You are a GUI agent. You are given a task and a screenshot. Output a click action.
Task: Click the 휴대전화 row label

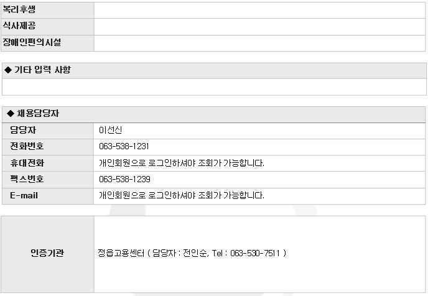27,163
